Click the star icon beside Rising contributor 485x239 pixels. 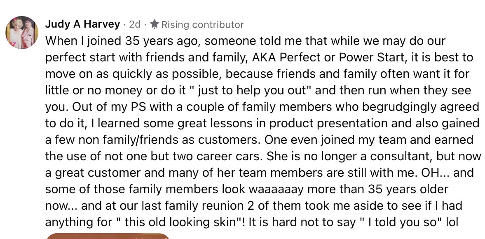pos(154,24)
